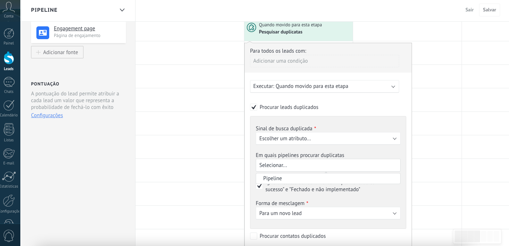
Task: Expand the PIPELINE header chevron
Action: pos(122,10)
